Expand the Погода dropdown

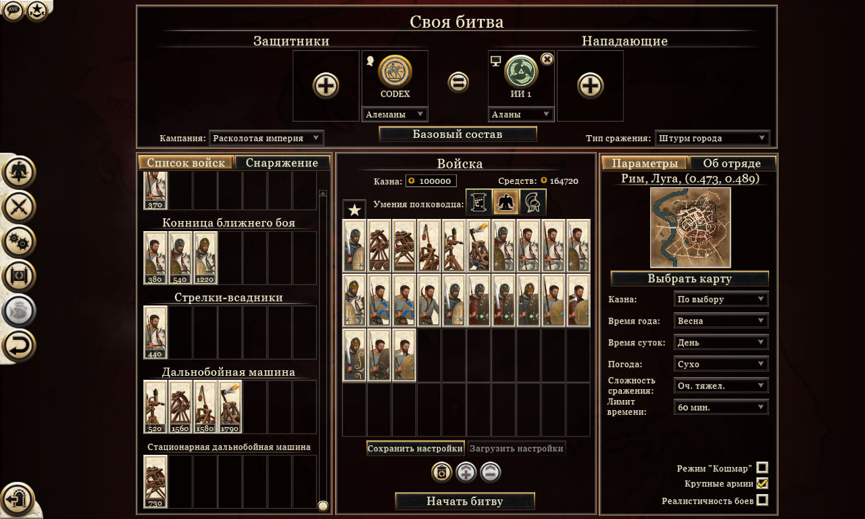721,364
